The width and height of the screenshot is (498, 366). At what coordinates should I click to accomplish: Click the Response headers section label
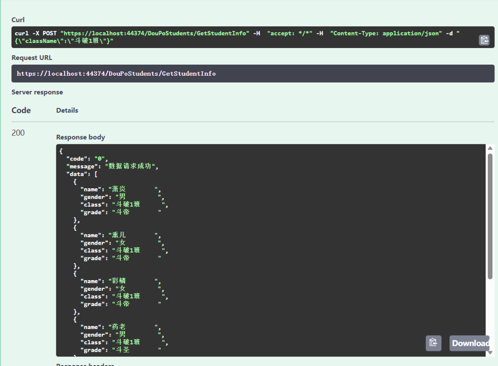point(85,364)
